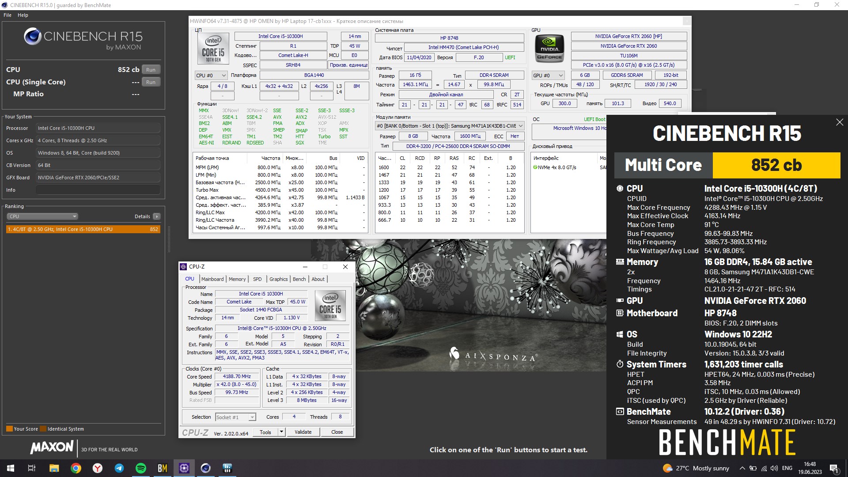Click the Intel Core i5 logo in HWiNFO
Viewport: 848px width, 477px height.
tap(213, 49)
